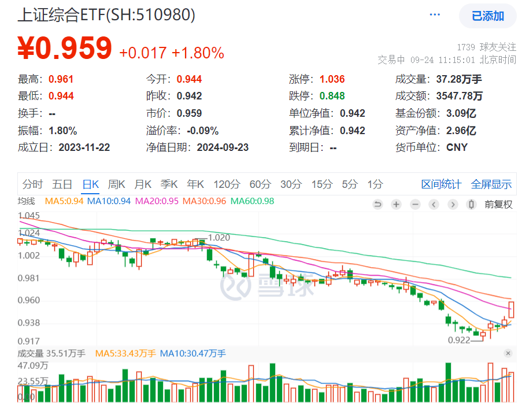The image size is (522, 403).
Task: Click the latest candlestick on the chart
Action: (512, 309)
